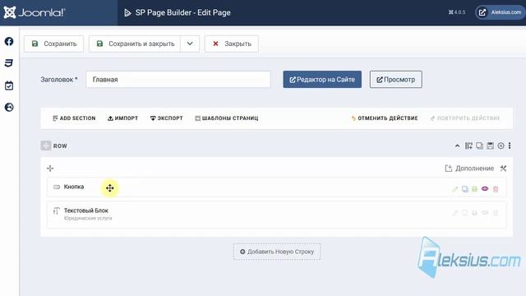Image resolution: width=526 pixels, height=296 pixels.
Task: Edit the Текстовый Блок addon pencil
Action: pyautogui.click(x=454, y=213)
